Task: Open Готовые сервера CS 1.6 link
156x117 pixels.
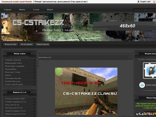Action: coord(15,102)
